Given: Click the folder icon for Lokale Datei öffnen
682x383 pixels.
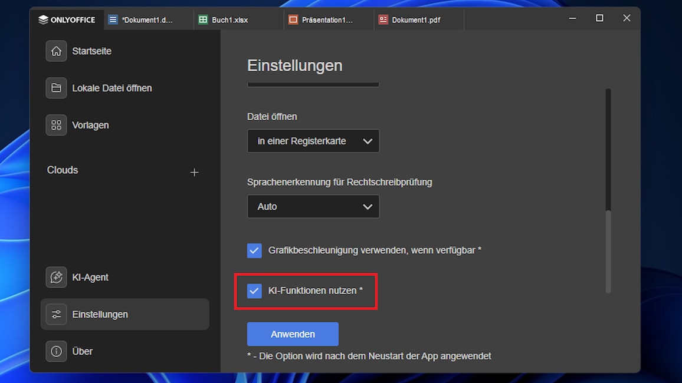Looking at the screenshot, I should (x=56, y=88).
